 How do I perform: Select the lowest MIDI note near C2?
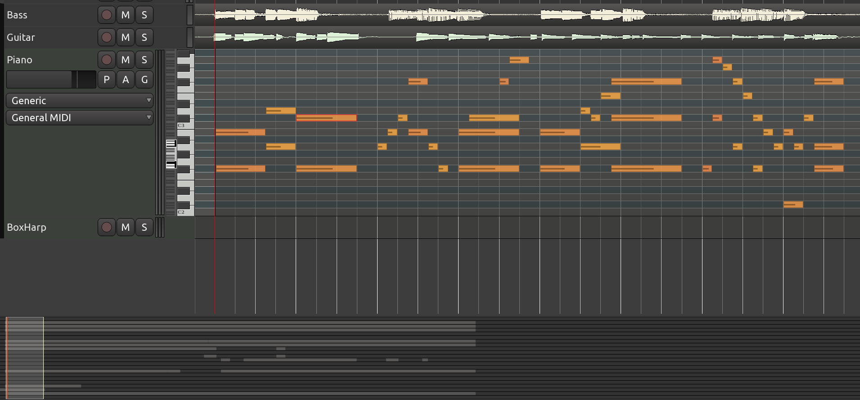(793, 204)
